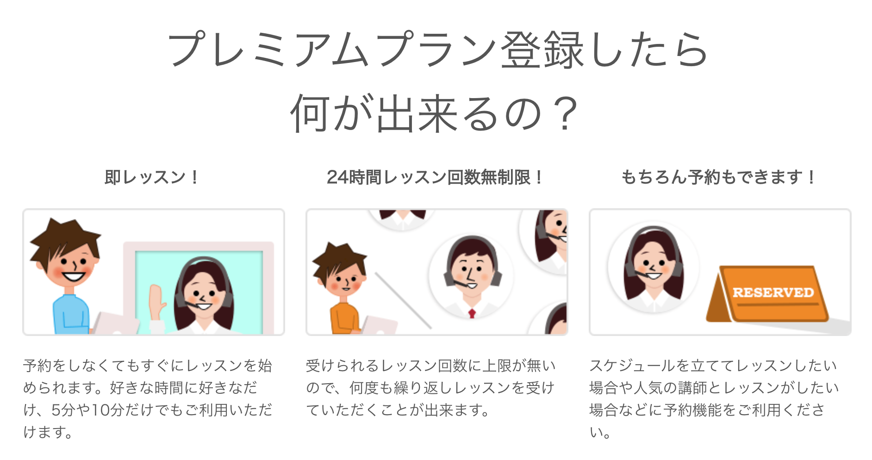Click the partial tutor avatar at the bottom right of the middle image

550,318
